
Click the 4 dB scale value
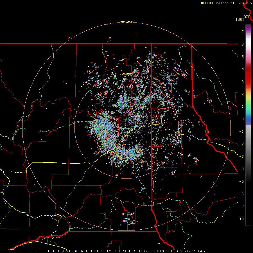pos(243,69)
